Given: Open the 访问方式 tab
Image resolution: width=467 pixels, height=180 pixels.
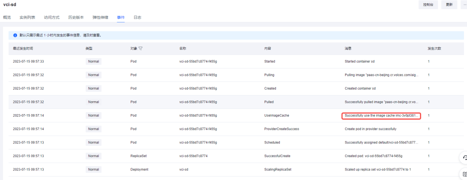Looking at the screenshot, I should (x=52, y=18).
